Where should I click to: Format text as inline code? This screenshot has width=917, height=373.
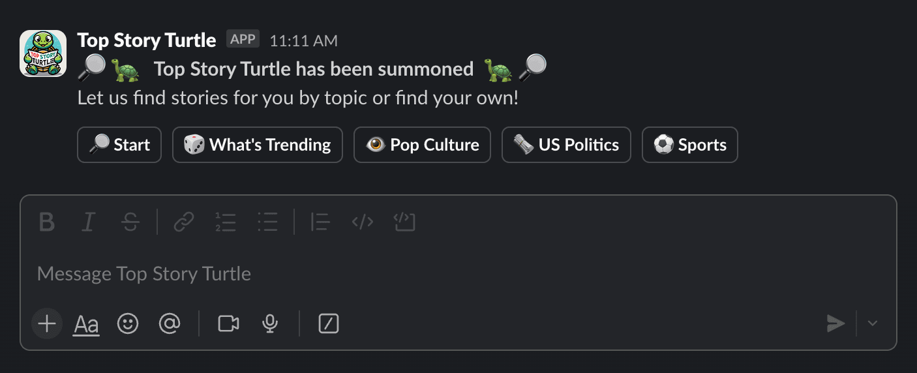pyautogui.click(x=363, y=222)
